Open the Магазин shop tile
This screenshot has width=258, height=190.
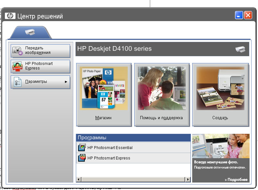104,95
